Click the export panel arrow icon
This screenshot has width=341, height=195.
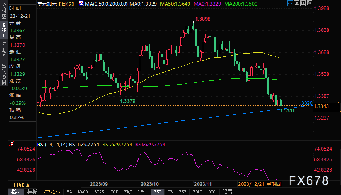(309, 3)
